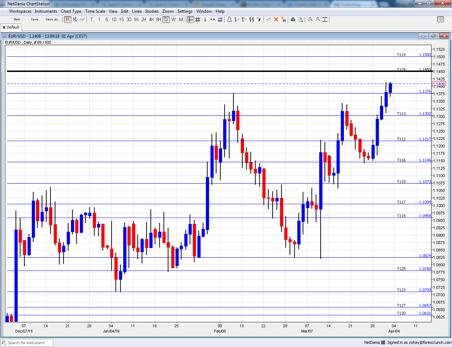
Task: Select 1-minute time scale
Action: tap(99, 19)
